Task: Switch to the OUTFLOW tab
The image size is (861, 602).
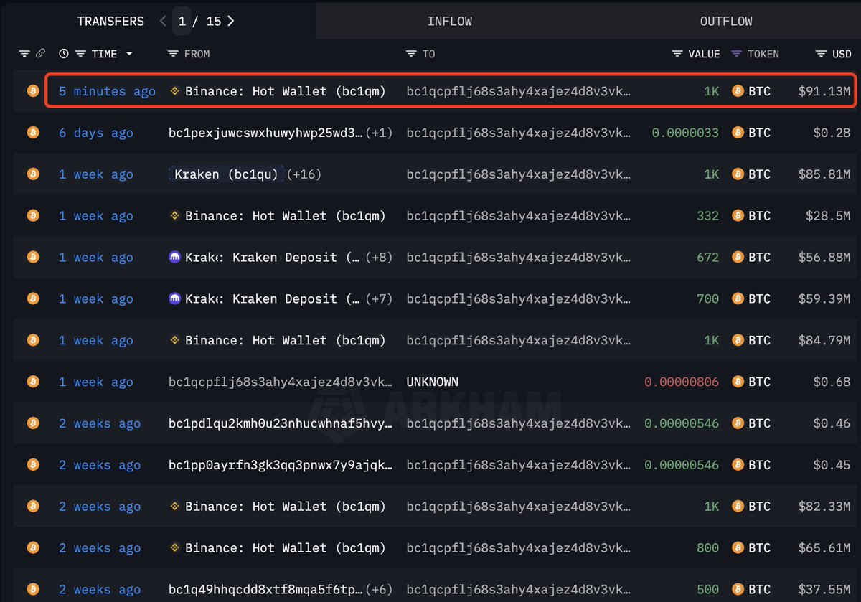Action: coord(726,21)
